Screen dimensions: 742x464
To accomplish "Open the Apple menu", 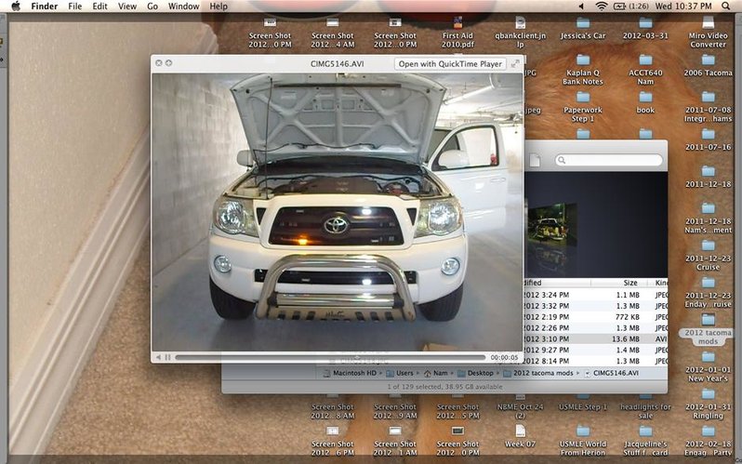I will [16, 7].
